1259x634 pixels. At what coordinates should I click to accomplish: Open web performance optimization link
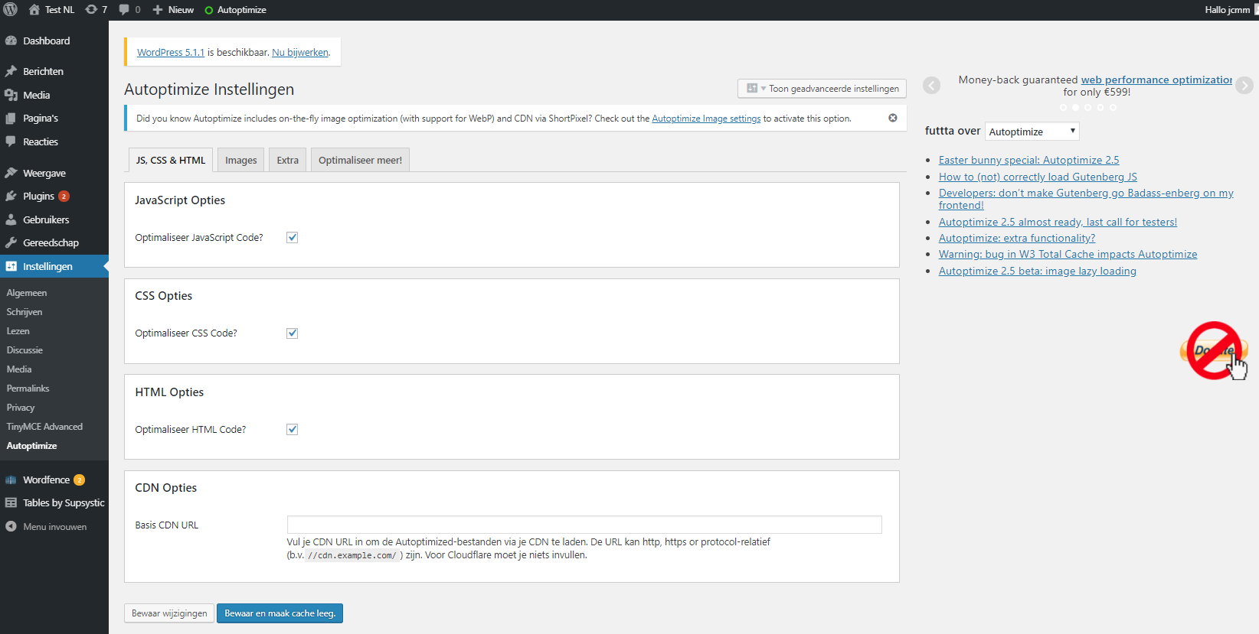tap(1156, 80)
